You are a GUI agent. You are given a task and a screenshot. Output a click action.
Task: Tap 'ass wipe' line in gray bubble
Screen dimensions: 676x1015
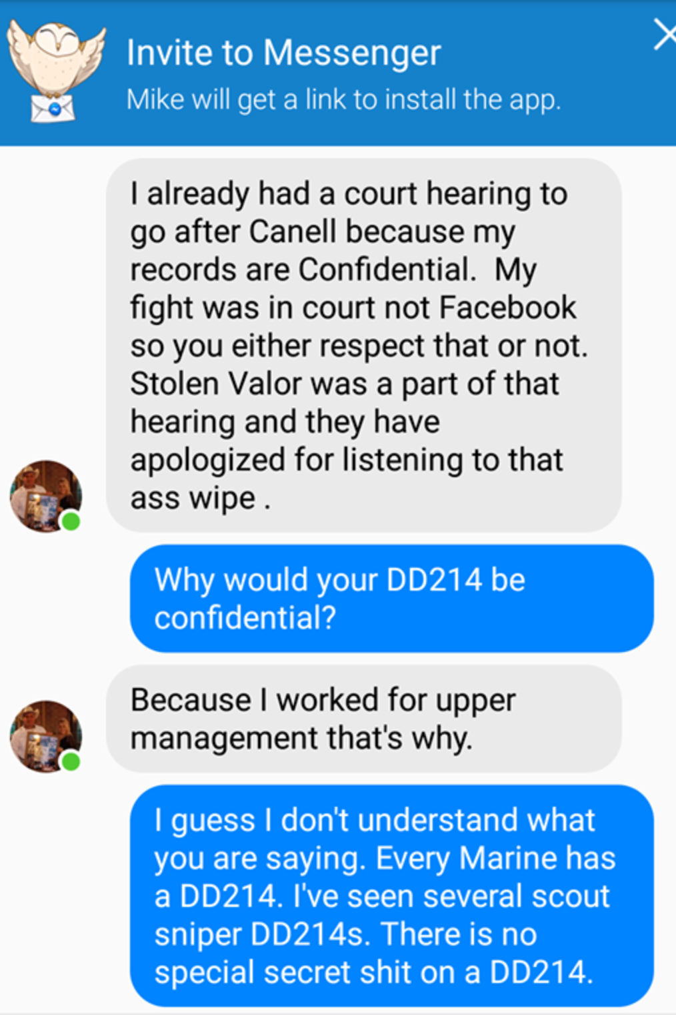pyautogui.click(x=200, y=498)
